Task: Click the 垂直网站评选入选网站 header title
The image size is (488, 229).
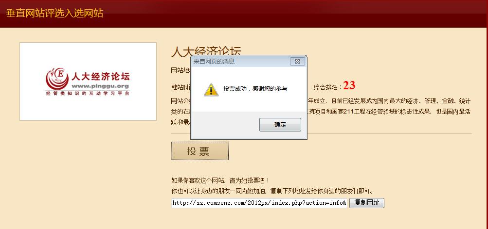Action: click(x=54, y=14)
